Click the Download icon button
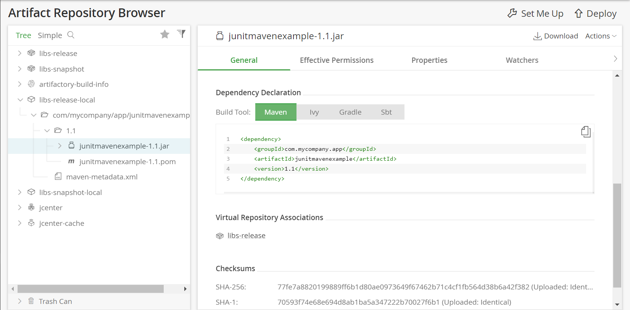The height and width of the screenshot is (310, 630). pyautogui.click(x=556, y=36)
